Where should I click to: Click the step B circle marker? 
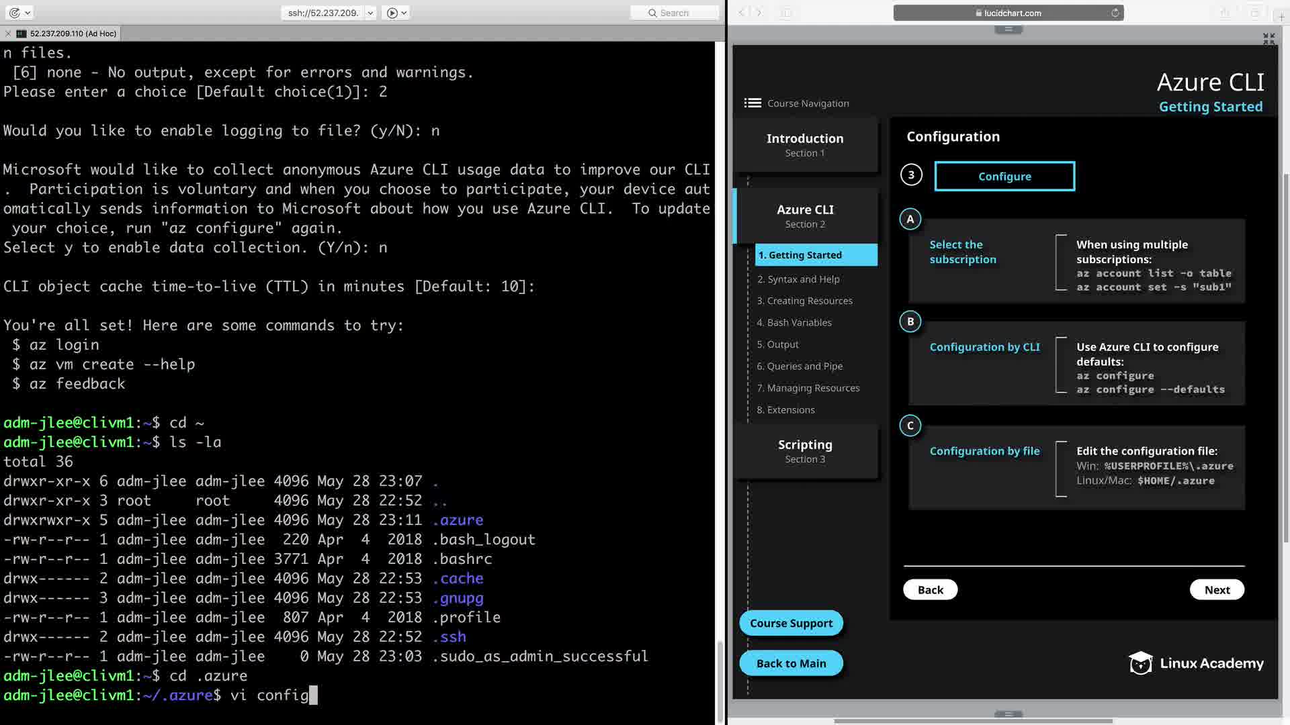[x=910, y=322]
